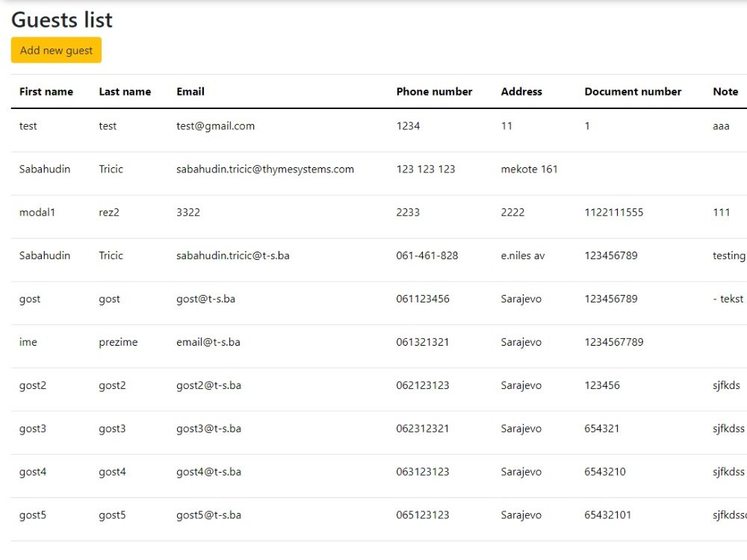This screenshot has height=560, width=747.
Task: Select phone number 062312321
Action: coord(422,429)
